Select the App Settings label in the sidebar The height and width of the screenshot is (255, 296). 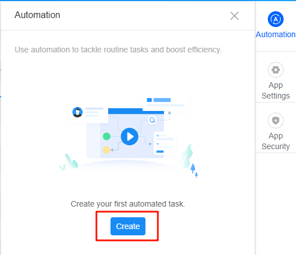[276, 91]
